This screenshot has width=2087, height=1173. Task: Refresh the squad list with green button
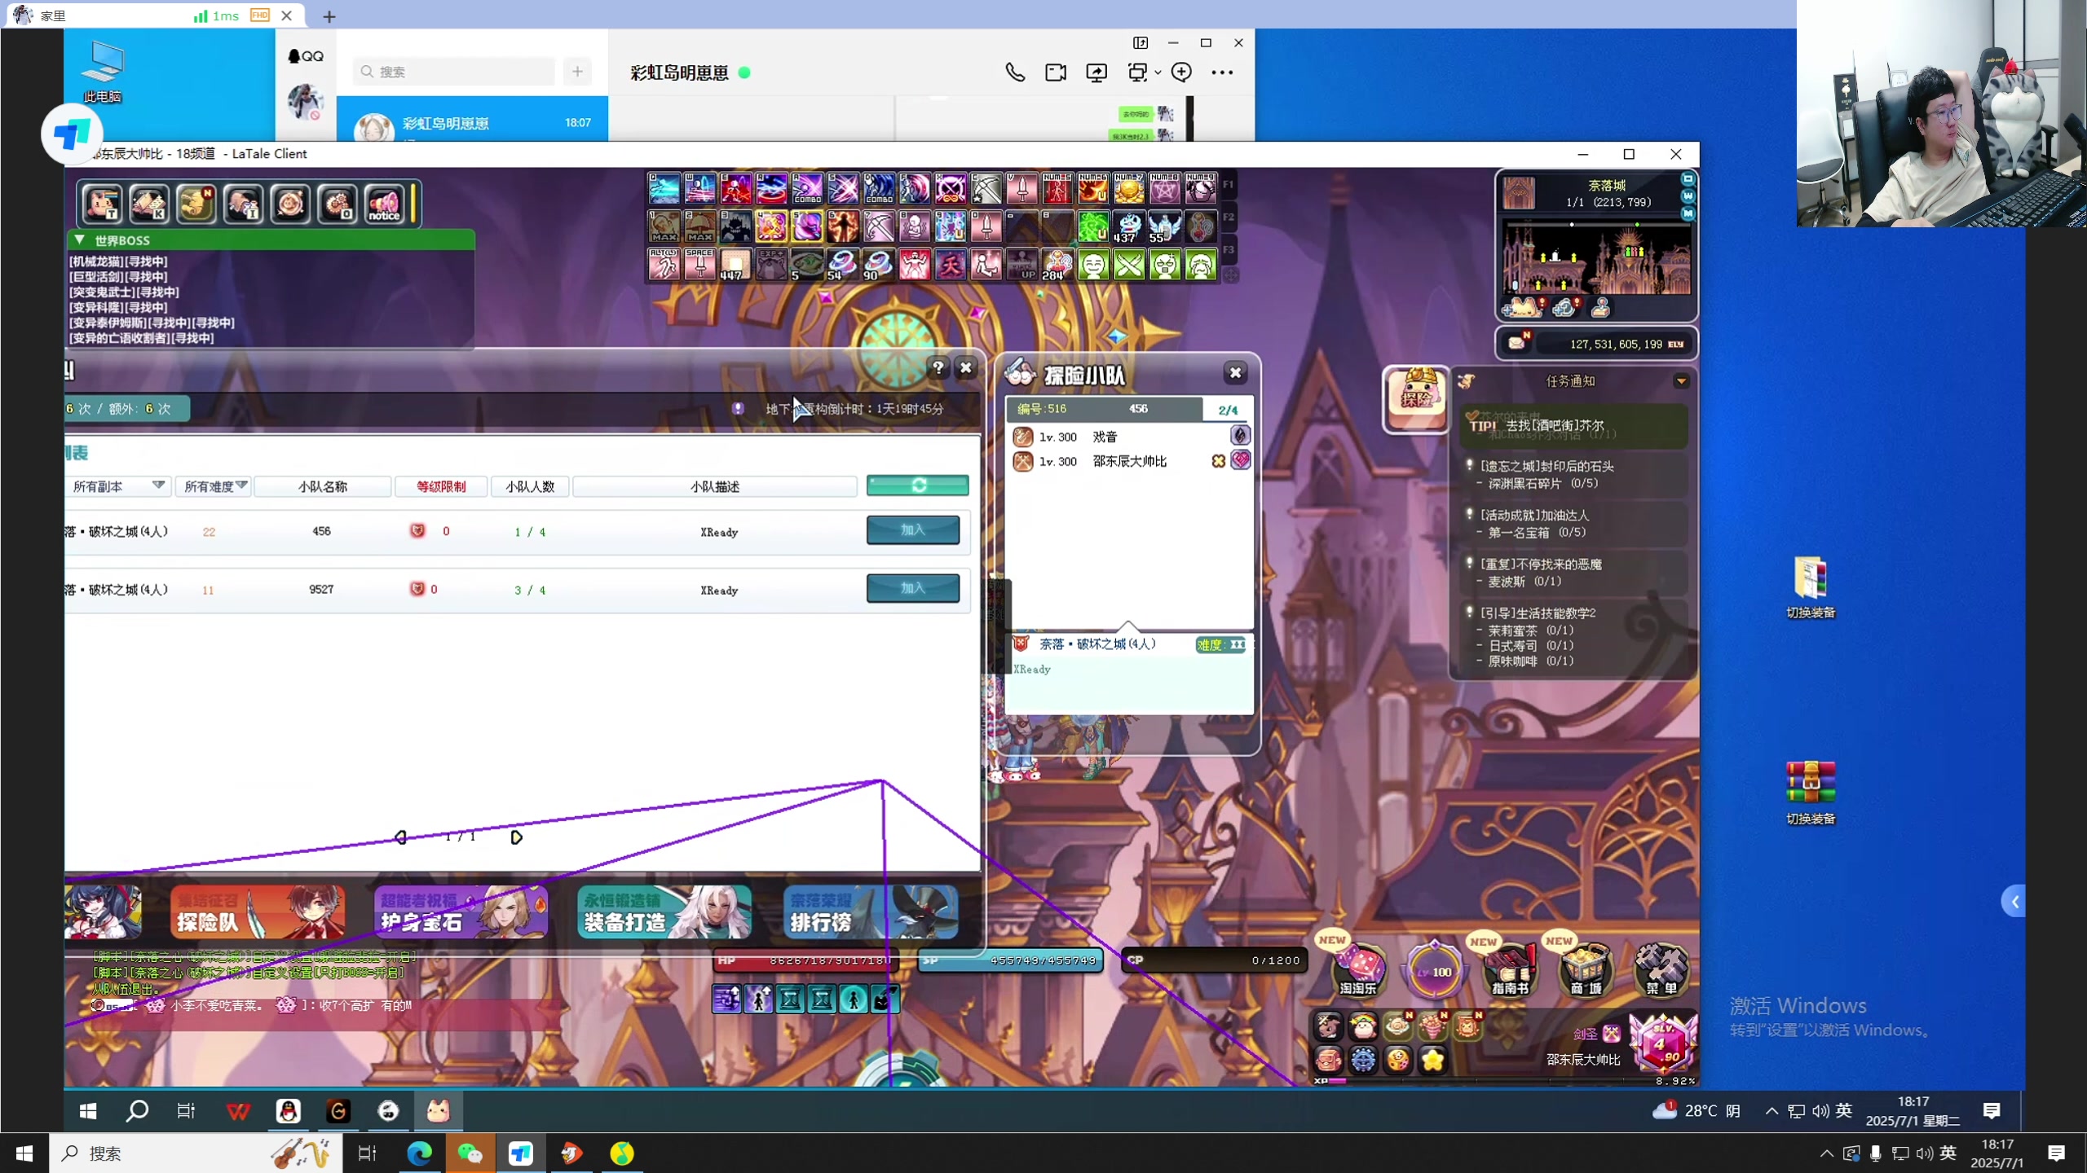click(918, 485)
